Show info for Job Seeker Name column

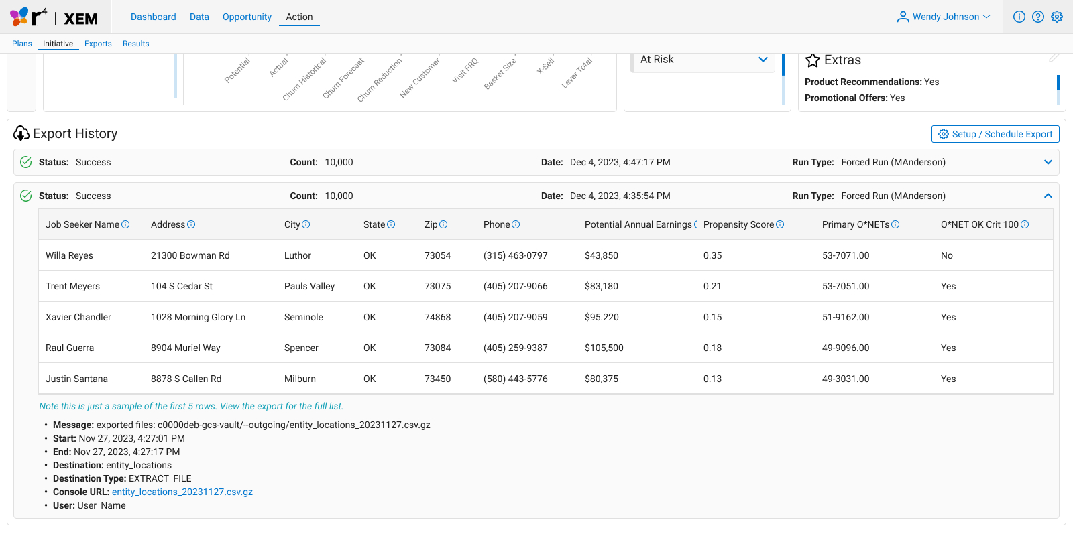(125, 224)
